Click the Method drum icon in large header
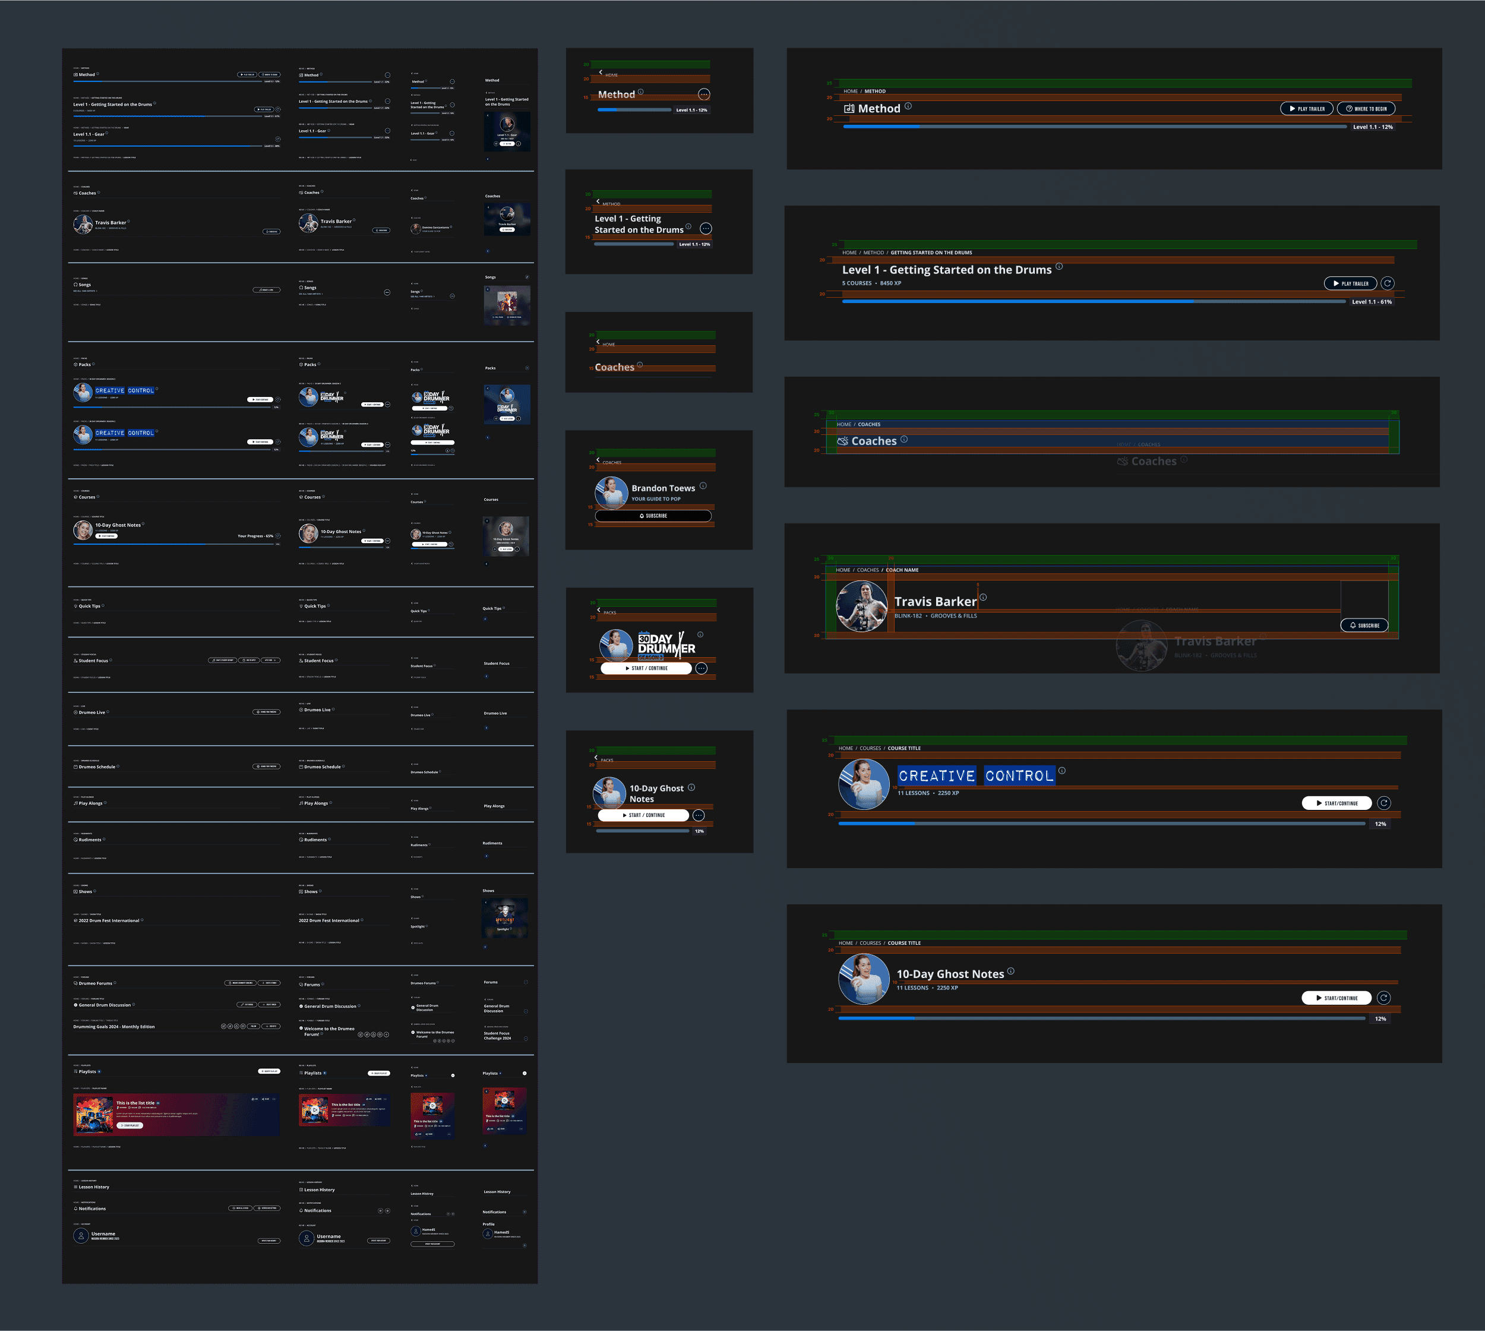The height and width of the screenshot is (1331, 1485). (x=849, y=109)
